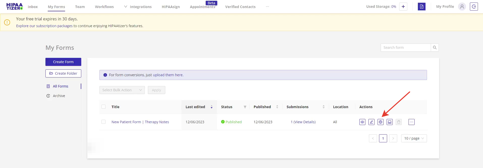Click the search magnifier icon
Screen dimensions: 483x168
(435, 48)
